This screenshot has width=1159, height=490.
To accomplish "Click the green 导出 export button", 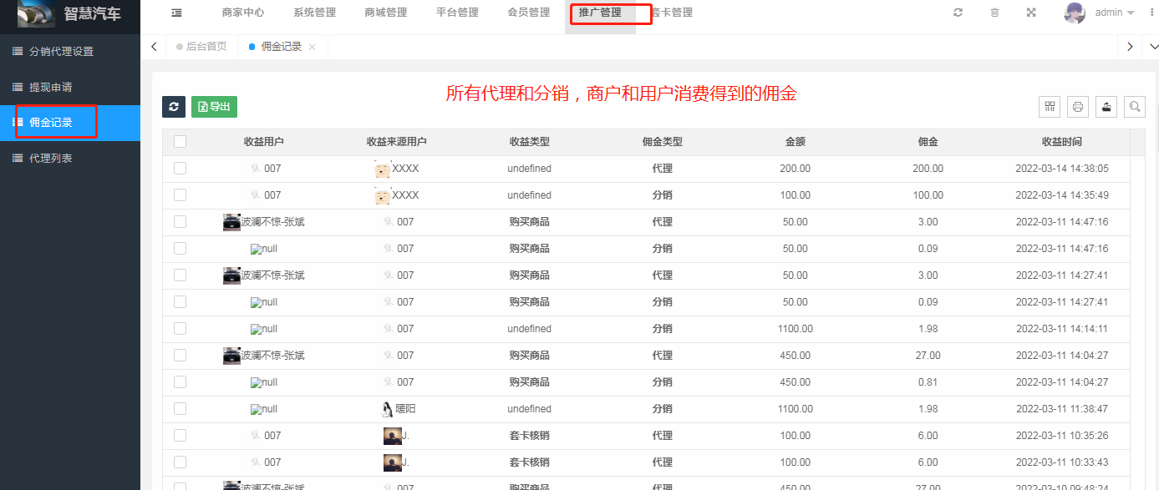I will click(x=214, y=107).
